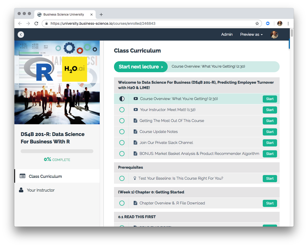Click Start next lecture button
The width and height of the screenshot is (308, 247).
click(141, 67)
